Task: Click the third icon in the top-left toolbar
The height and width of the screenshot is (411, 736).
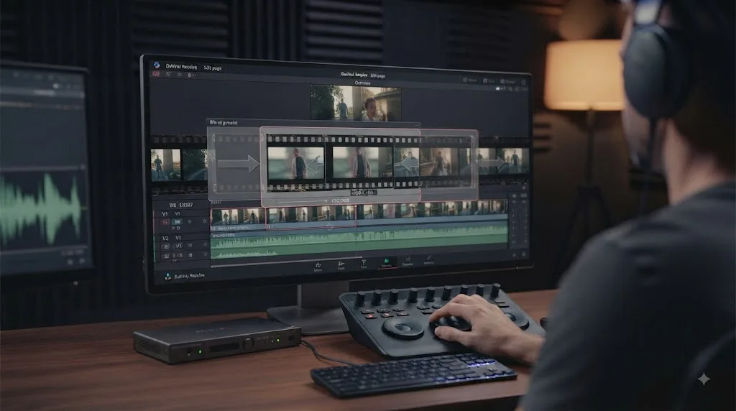Action: 179,75
